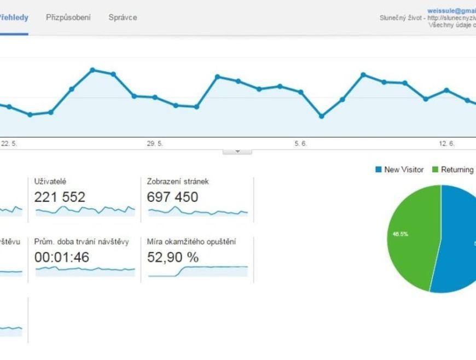Click the blue New Visitor legend swatch
This screenshot has height=360, width=476.
point(378,170)
